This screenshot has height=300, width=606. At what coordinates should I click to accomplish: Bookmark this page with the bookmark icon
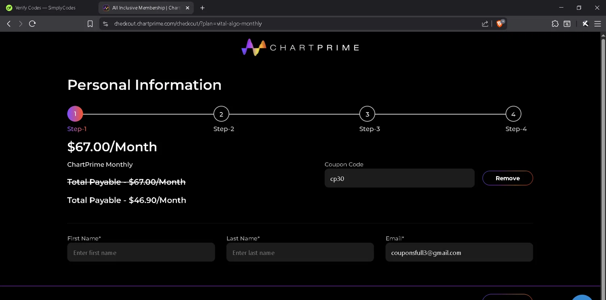90,24
